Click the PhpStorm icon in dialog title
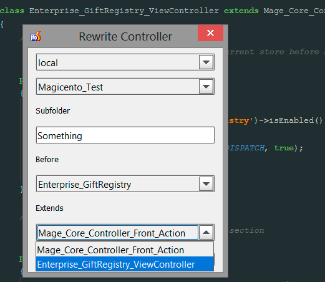 pyautogui.click(x=36, y=36)
